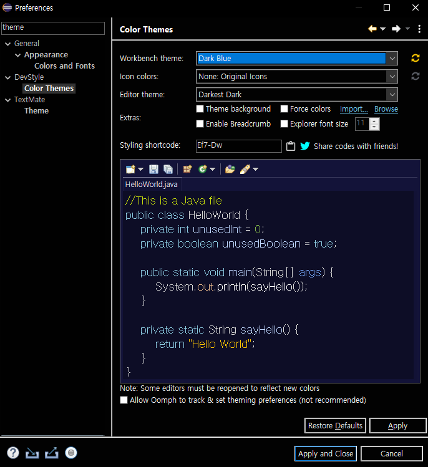Open the Workbench theme combo box
Screen dimensions: 428x467
coord(297,58)
